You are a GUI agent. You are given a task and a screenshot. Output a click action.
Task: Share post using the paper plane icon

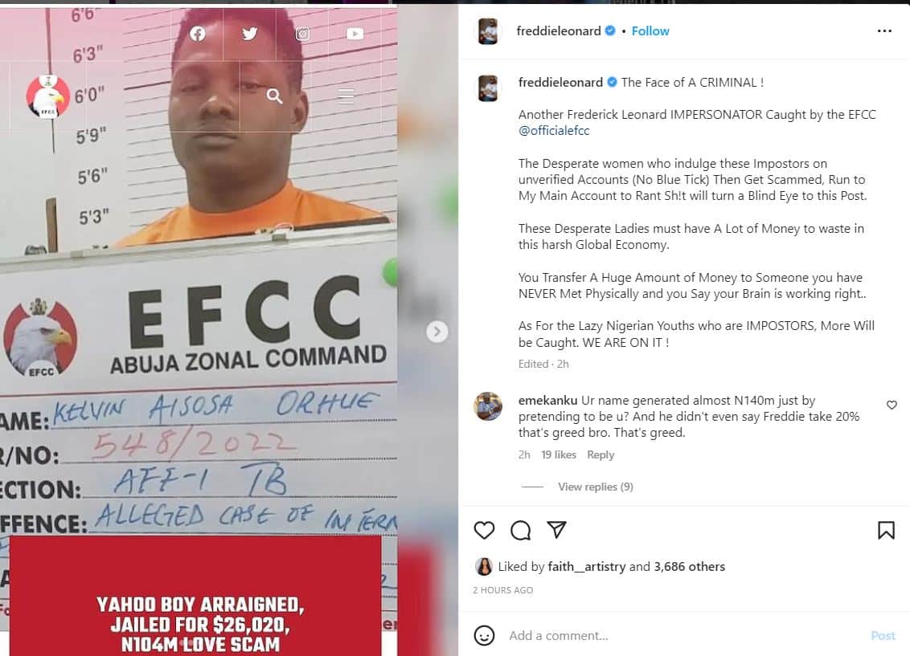pyautogui.click(x=556, y=530)
